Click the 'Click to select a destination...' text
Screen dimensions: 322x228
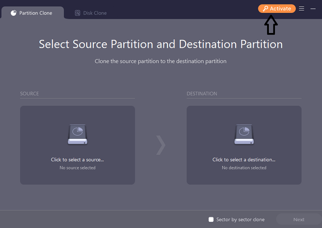(x=244, y=160)
